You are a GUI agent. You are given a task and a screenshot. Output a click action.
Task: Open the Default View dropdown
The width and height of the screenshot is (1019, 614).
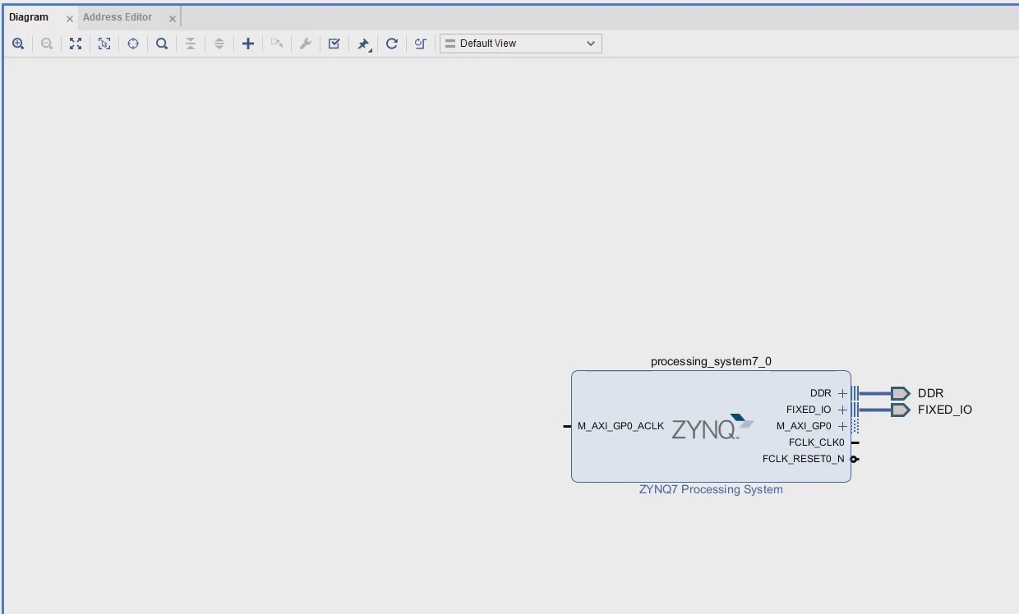pos(521,44)
